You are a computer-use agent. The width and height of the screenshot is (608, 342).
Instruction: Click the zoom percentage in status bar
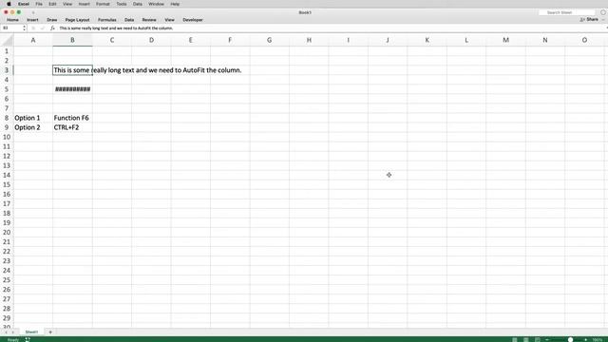598,340
